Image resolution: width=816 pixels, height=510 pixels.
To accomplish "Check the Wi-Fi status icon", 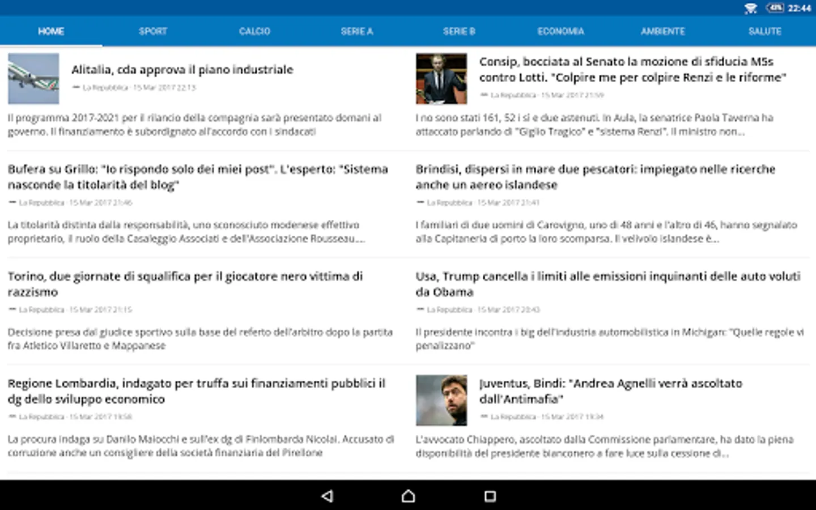I will click(x=751, y=8).
